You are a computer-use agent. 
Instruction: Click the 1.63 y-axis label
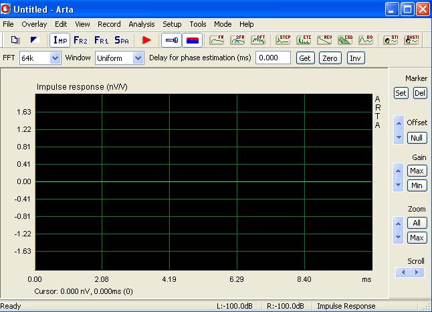click(24, 112)
